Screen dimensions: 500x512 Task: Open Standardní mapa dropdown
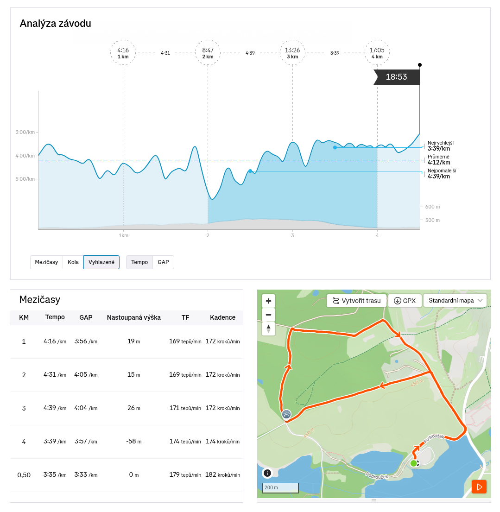pyautogui.click(x=455, y=300)
